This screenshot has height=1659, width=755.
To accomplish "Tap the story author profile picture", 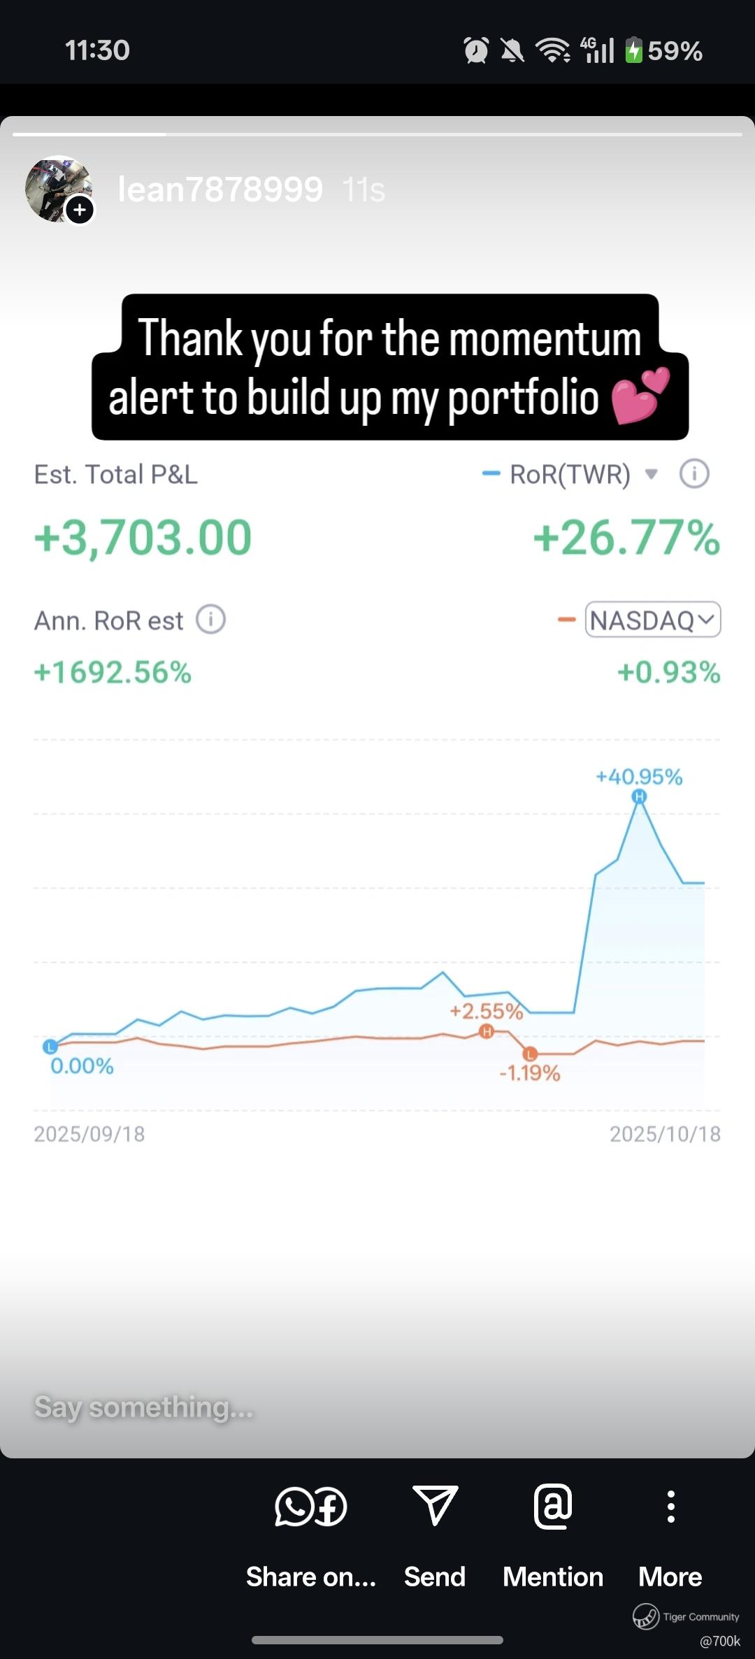I will (x=57, y=189).
